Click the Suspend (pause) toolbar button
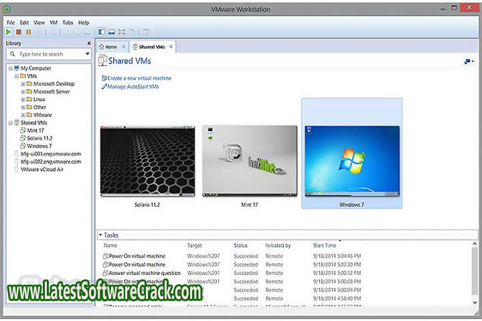This screenshot has height=321, width=482. 29,31
